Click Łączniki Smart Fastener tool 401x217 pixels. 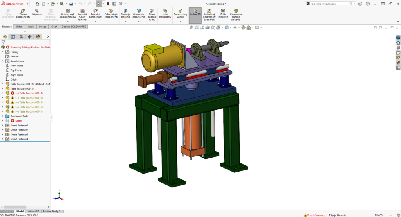tap(82, 15)
